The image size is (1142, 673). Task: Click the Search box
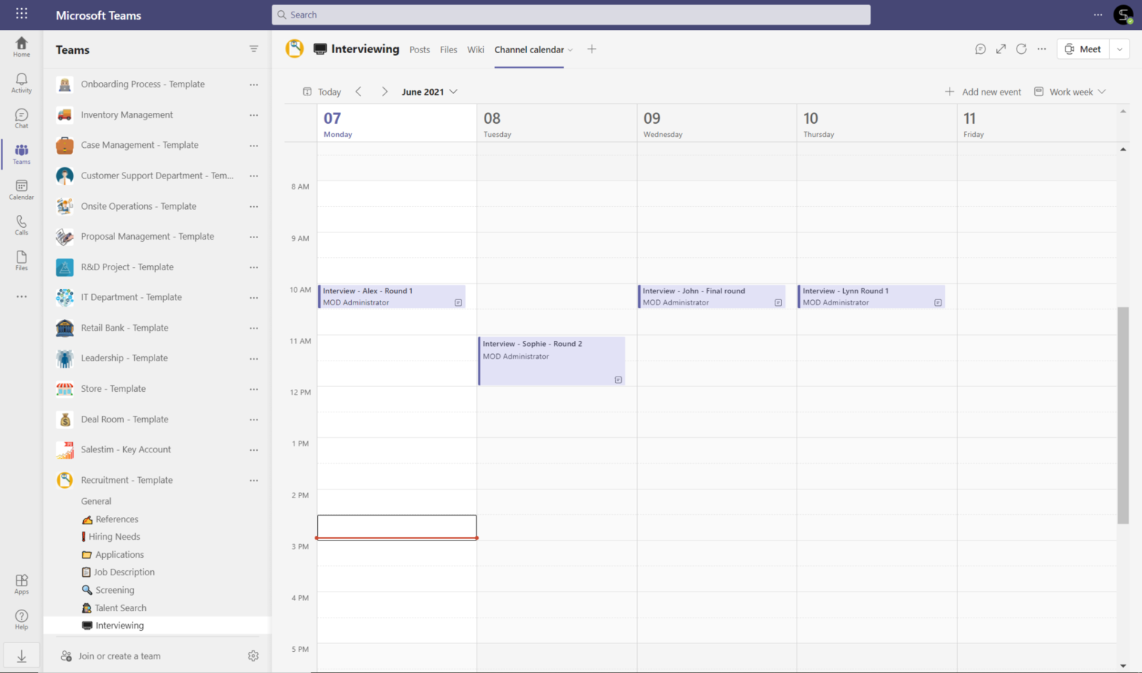[571, 15]
